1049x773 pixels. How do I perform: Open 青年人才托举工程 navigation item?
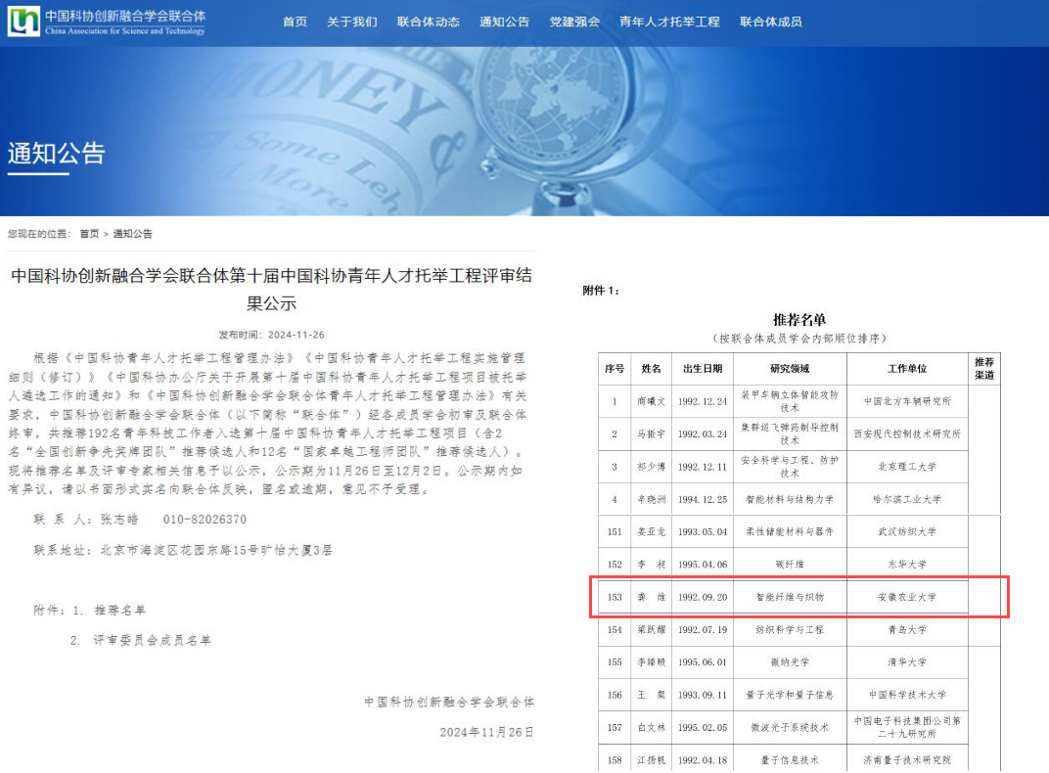pos(669,22)
